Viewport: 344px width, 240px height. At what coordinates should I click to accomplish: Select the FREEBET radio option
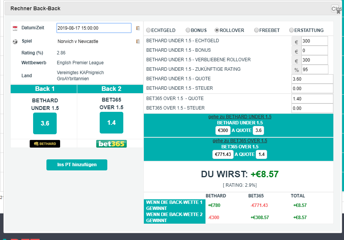click(256, 30)
